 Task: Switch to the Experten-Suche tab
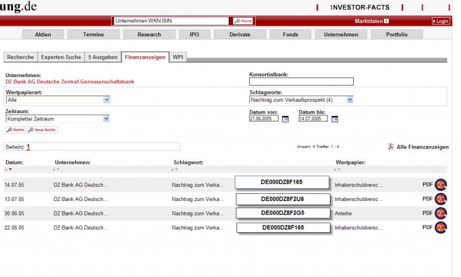pos(61,57)
